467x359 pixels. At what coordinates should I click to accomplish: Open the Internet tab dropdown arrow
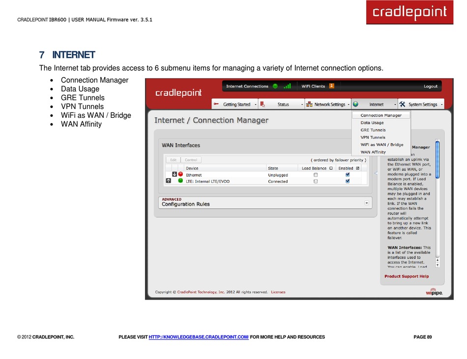tap(395, 105)
